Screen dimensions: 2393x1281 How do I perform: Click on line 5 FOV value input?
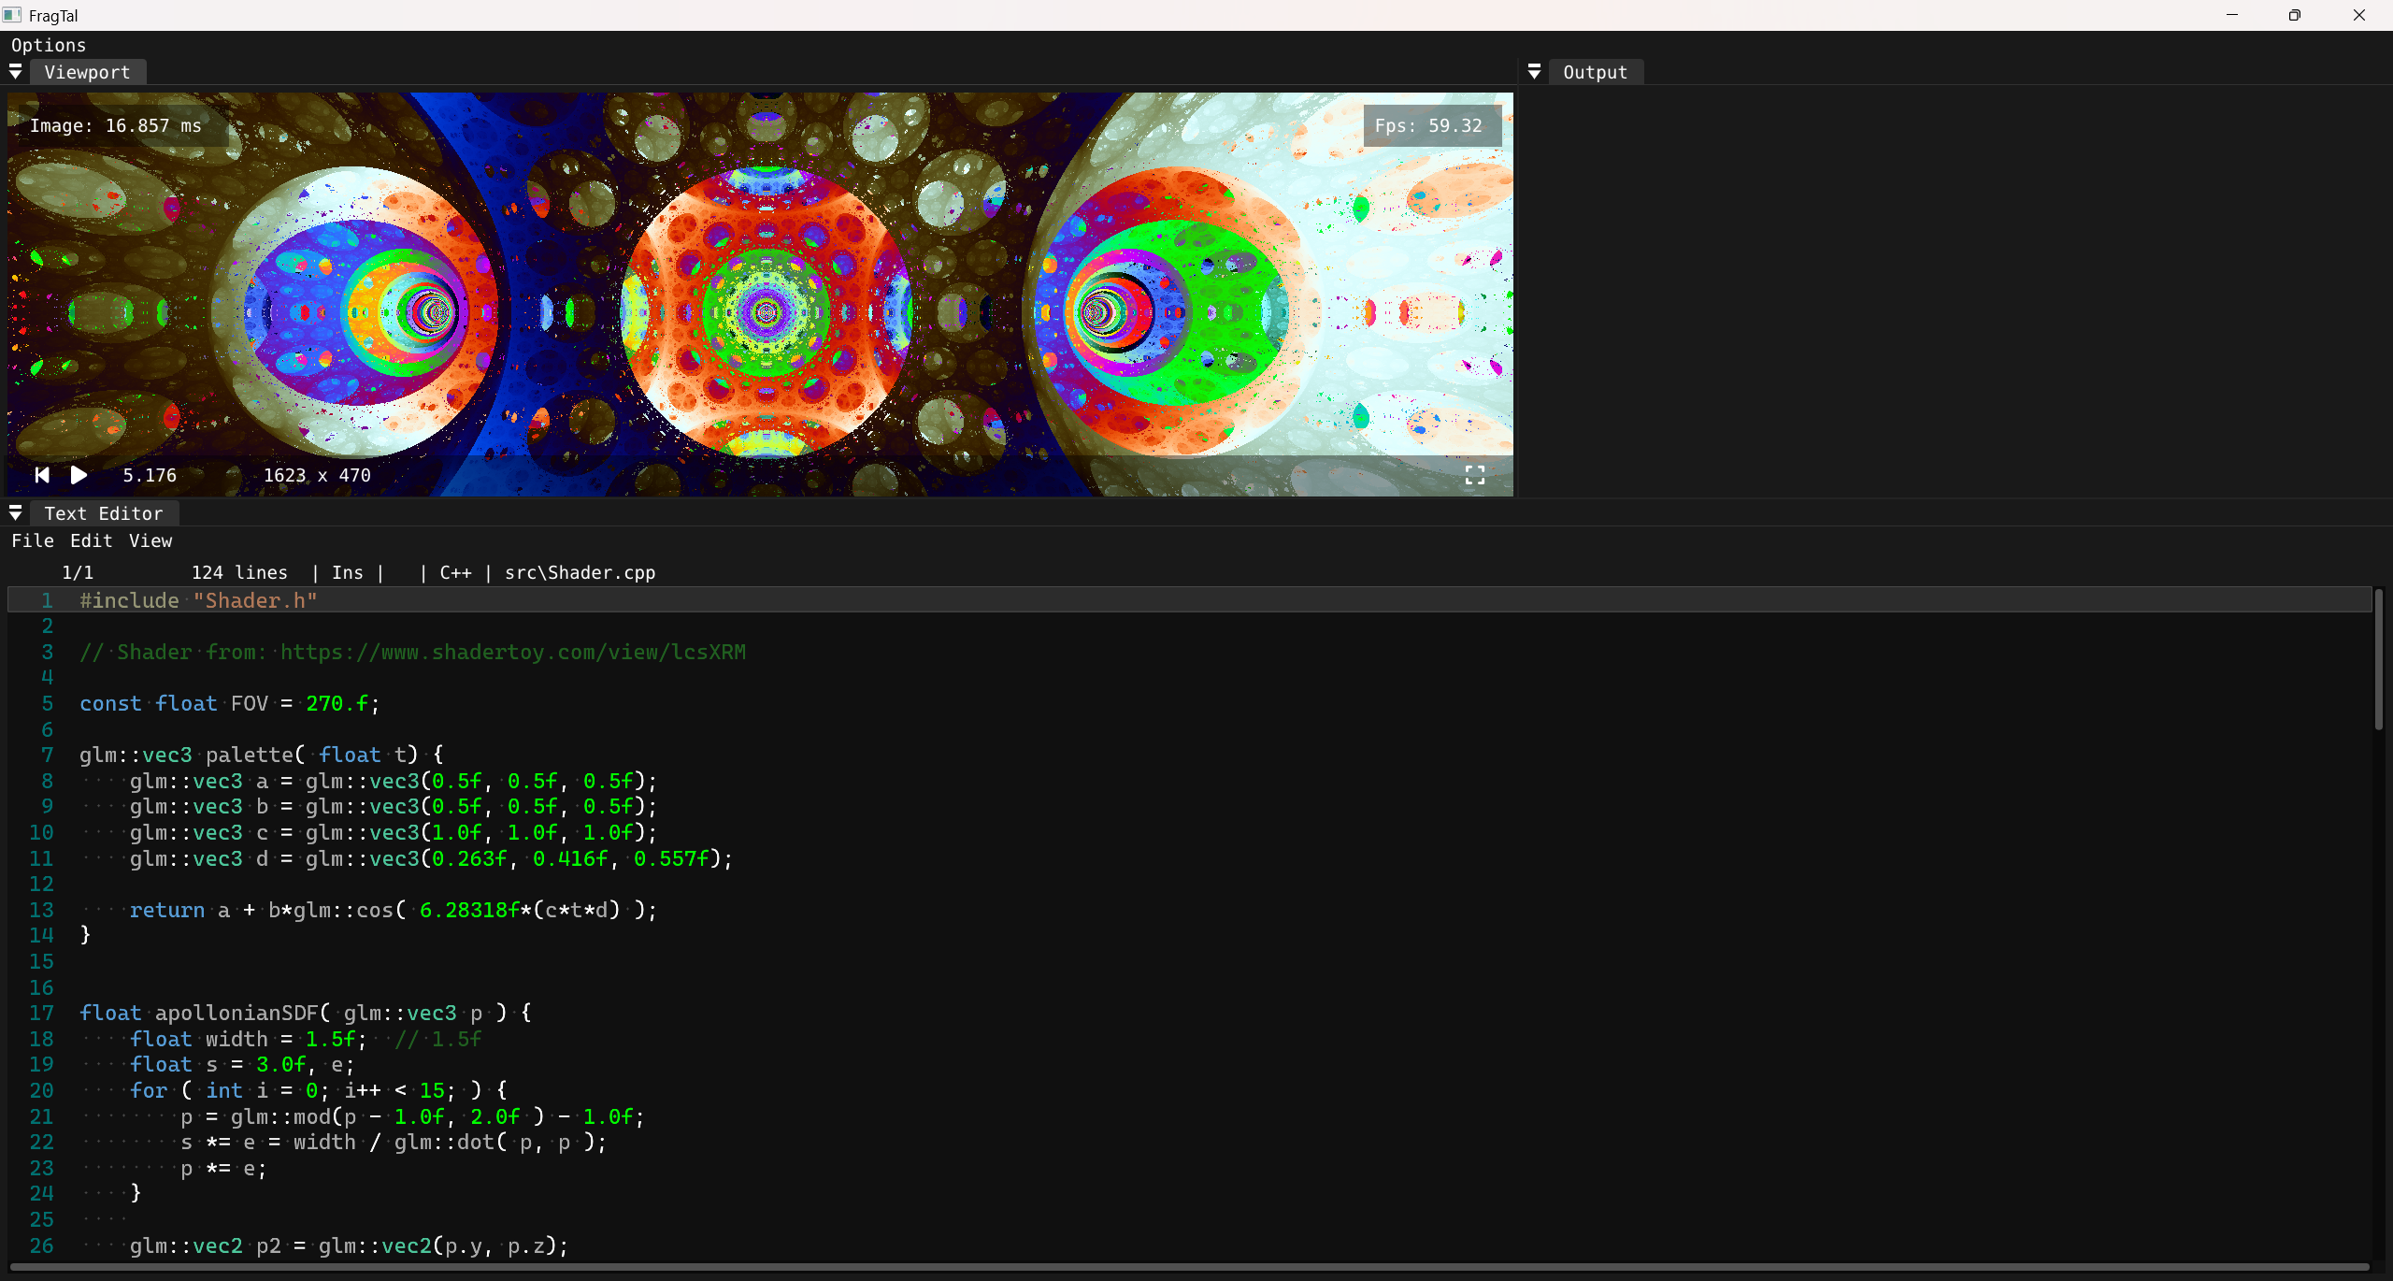pos(334,703)
